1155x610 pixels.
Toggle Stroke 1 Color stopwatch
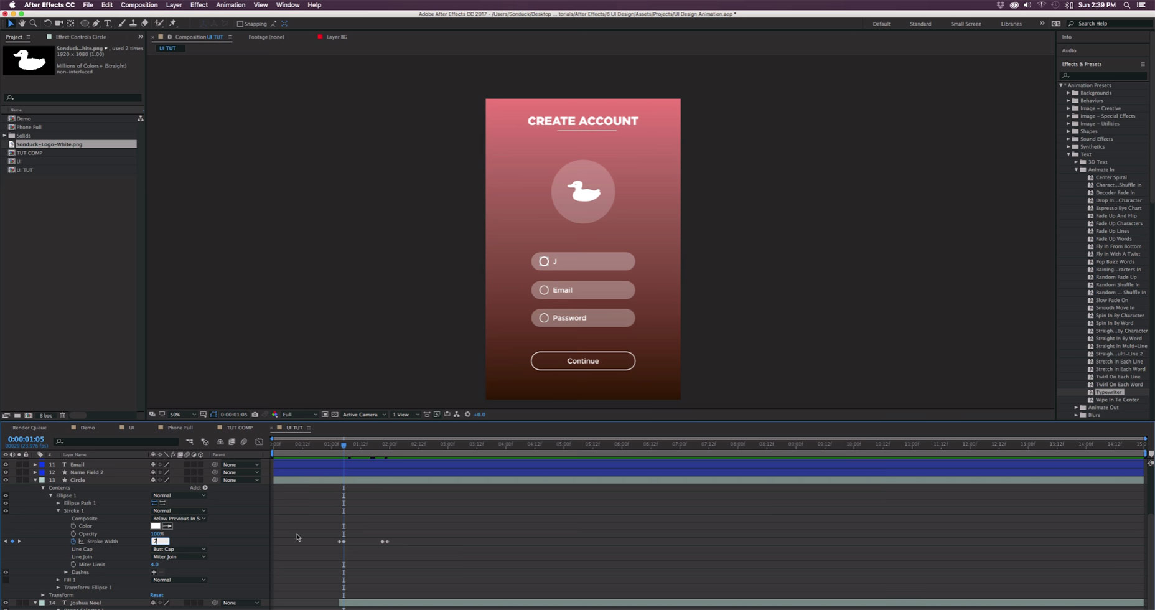pos(73,526)
